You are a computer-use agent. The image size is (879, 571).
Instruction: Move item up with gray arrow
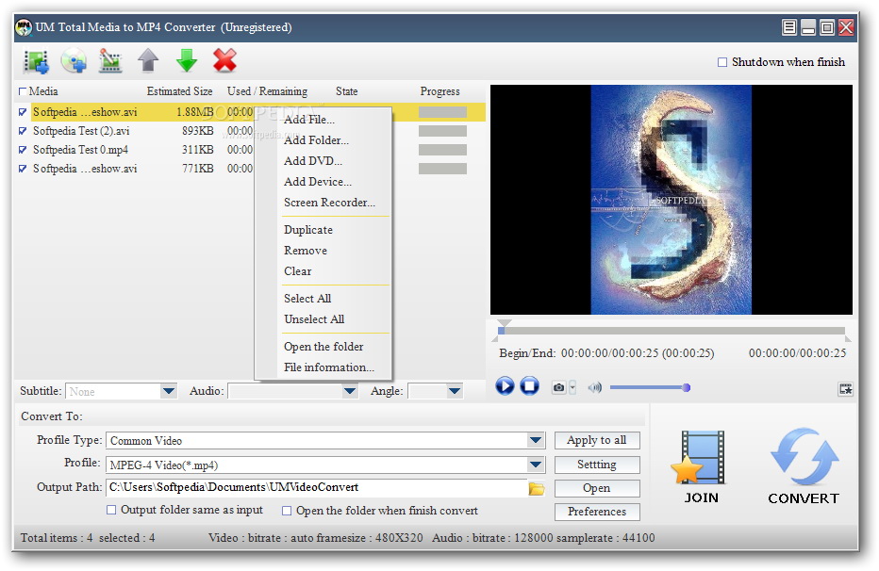click(148, 62)
